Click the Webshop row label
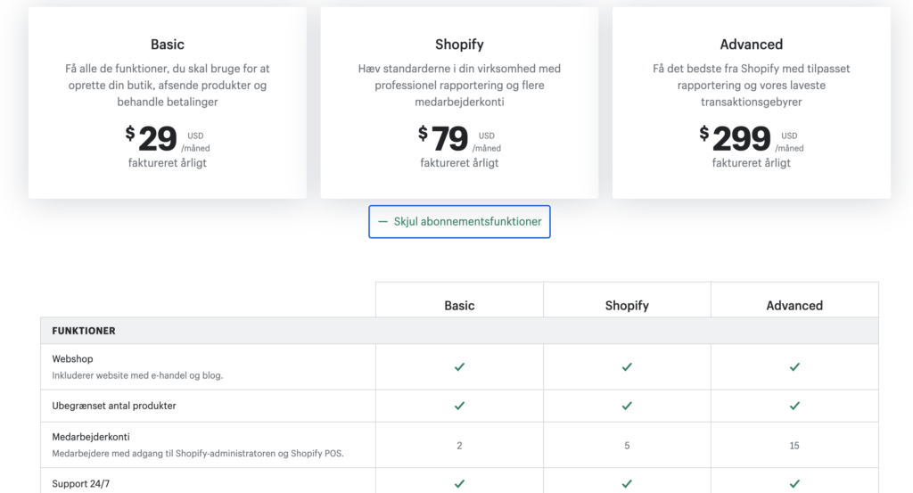Viewport: 913px width, 493px height. (72, 358)
